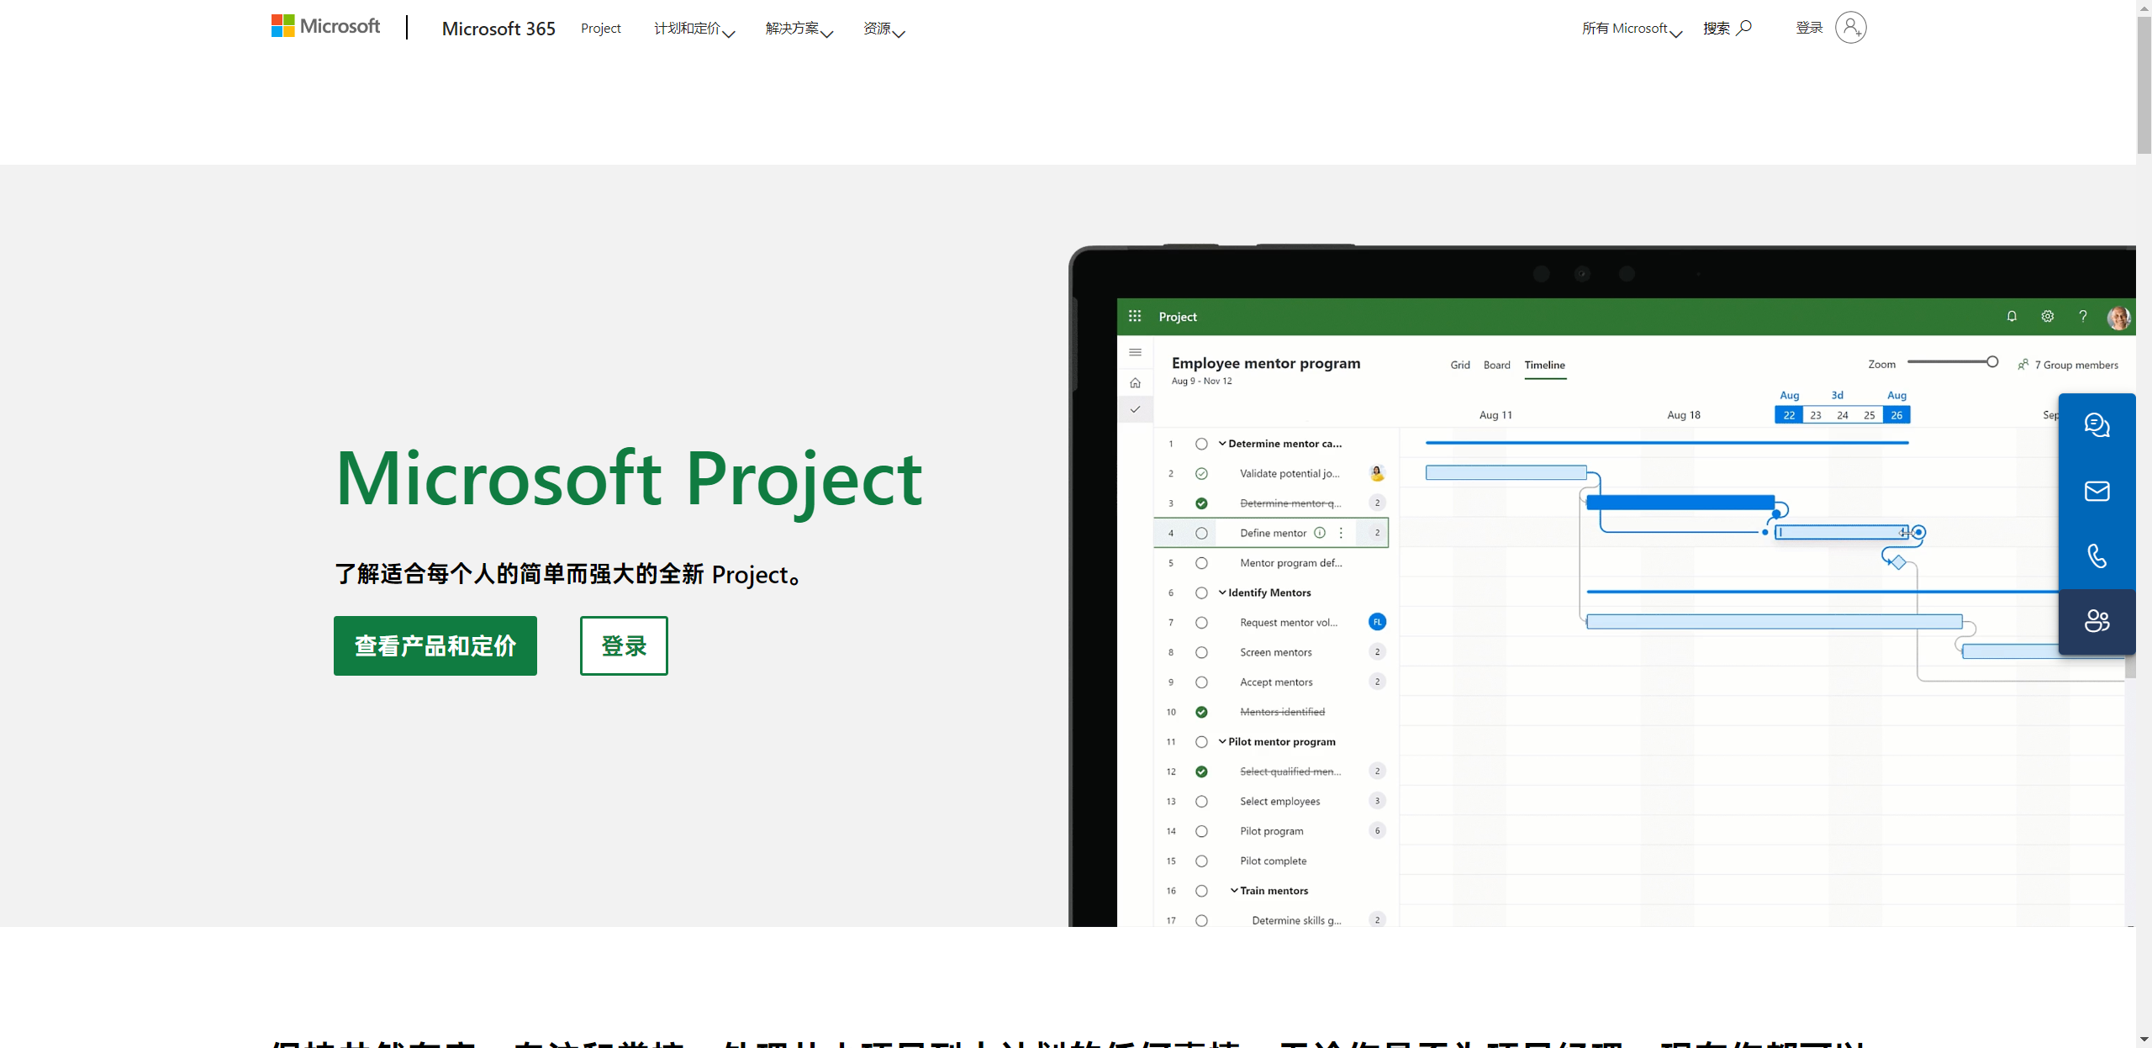Click the checkmark icon in Project sidebar

[1135, 409]
